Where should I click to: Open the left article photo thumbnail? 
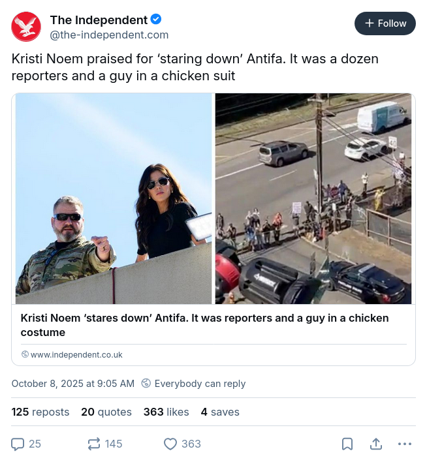[114, 198]
